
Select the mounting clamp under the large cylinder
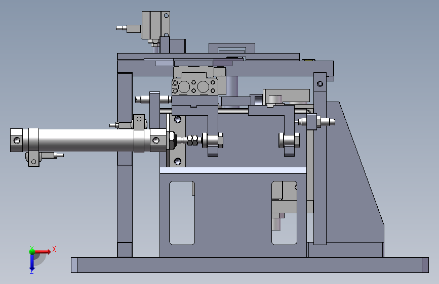pyautogui.click(x=33, y=159)
